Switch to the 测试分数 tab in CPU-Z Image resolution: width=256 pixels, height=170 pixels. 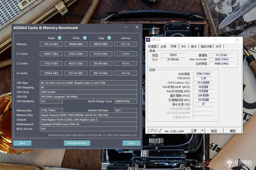tap(206, 47)
